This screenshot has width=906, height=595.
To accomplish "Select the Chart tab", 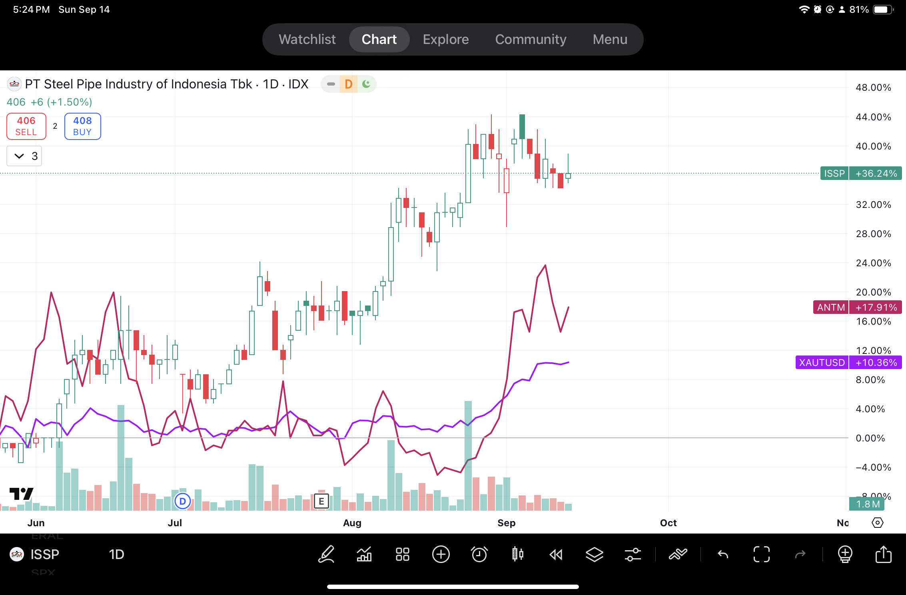I will 379,39.
